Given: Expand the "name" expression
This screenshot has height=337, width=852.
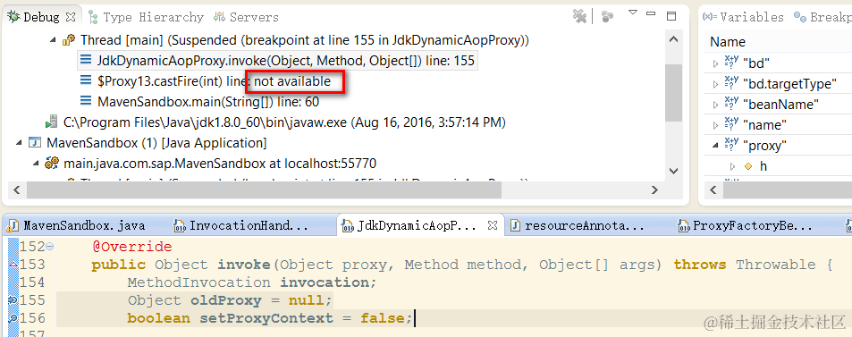Looking at the screenshot, I should [x=715, y=125].
